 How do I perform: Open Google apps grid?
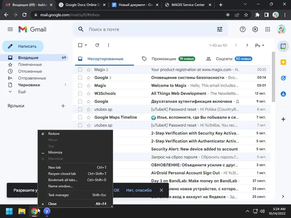point(268,29)
